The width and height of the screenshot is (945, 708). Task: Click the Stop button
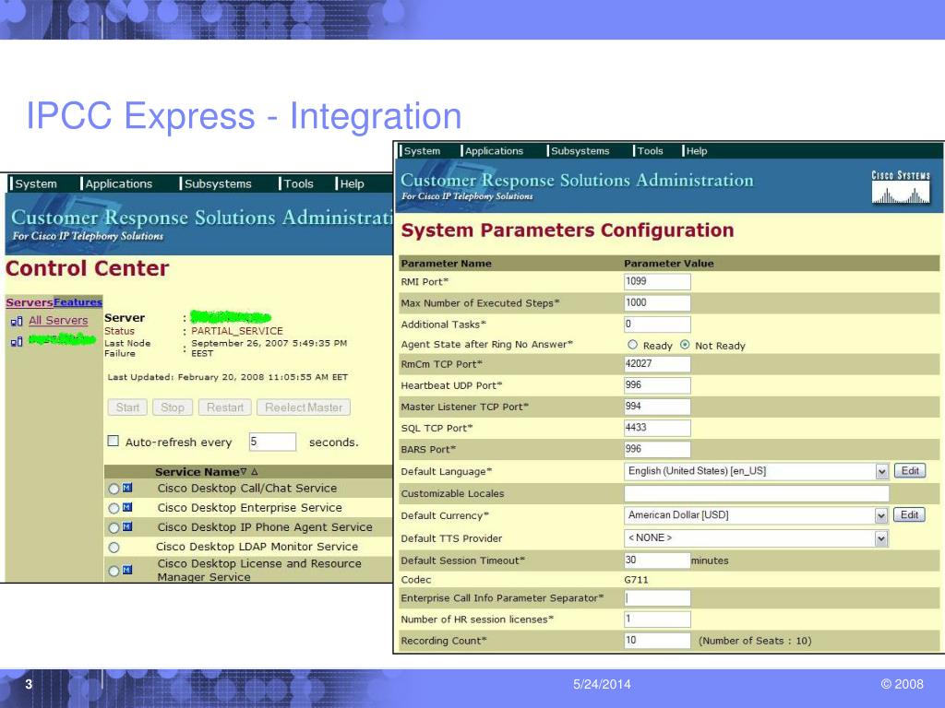[x=173, y=407]
